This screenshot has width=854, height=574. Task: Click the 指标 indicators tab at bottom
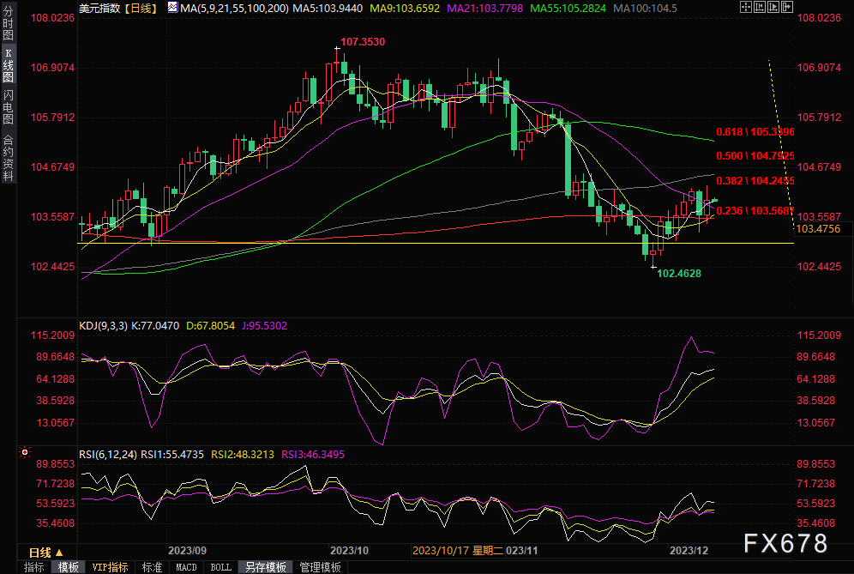coord(34,567)
